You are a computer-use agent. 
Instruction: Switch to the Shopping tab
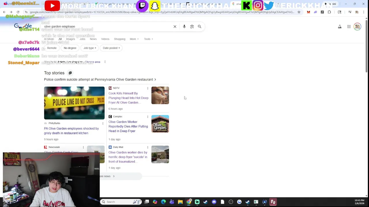(120, 39)
